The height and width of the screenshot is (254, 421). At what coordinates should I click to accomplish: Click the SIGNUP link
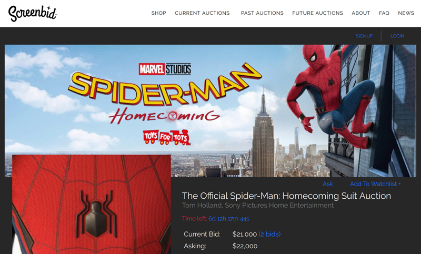[364, 36]
